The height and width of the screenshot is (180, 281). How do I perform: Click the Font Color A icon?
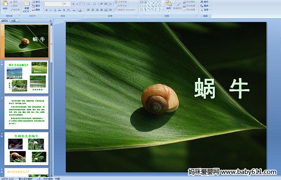tap(80, 10)
